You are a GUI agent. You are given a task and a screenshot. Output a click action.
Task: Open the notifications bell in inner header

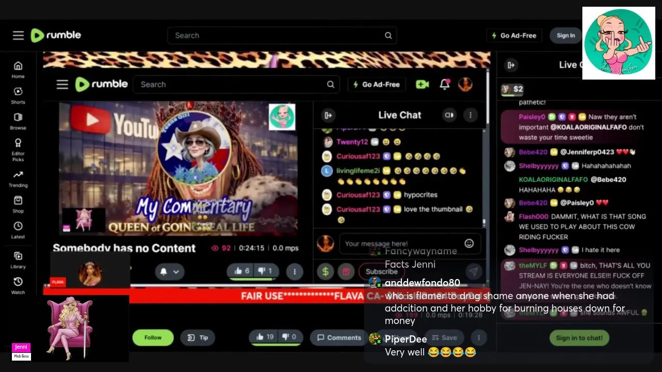pos(444,84)
